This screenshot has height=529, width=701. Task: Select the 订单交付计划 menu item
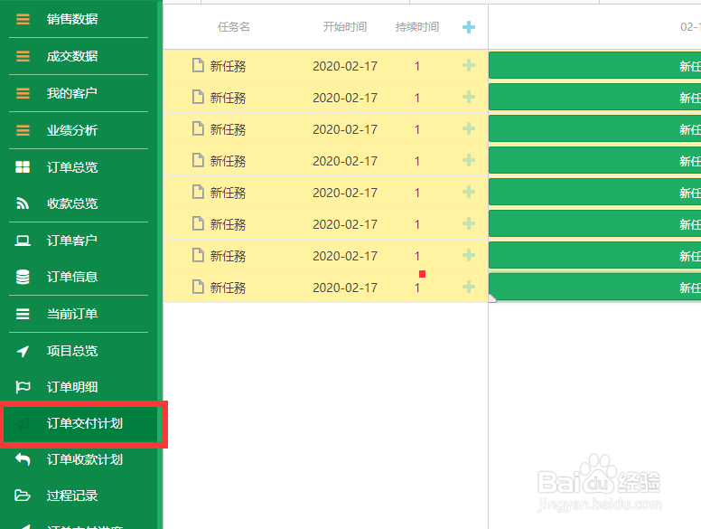click(x=80, y=423)
